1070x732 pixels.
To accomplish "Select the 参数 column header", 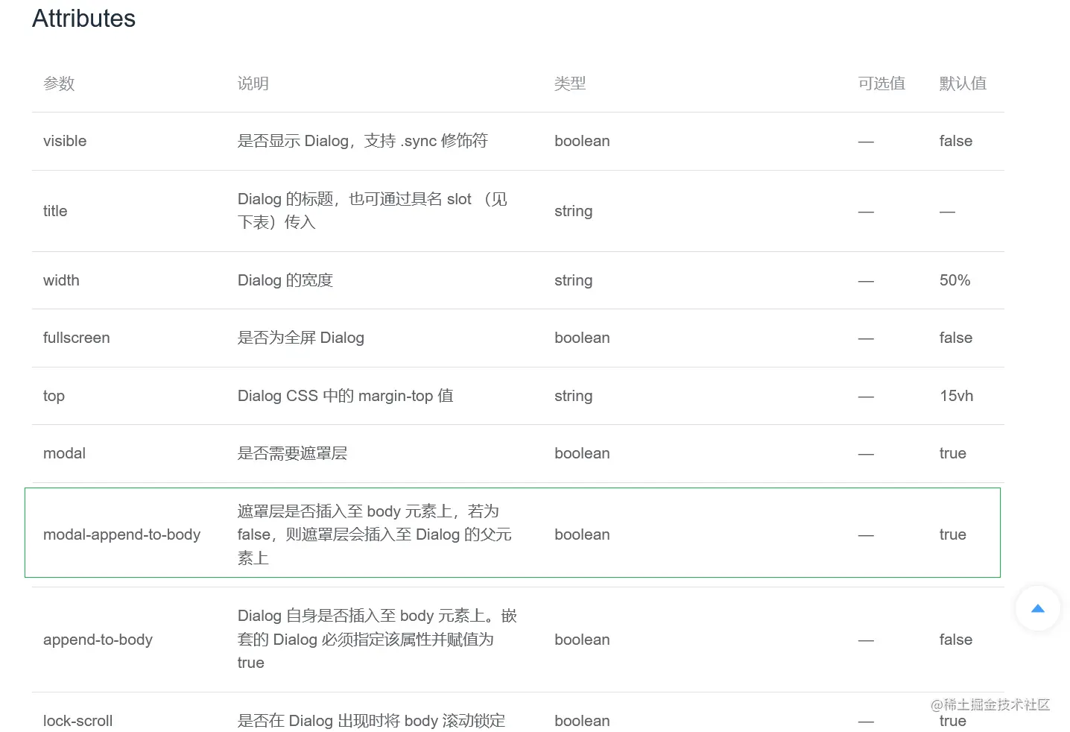I will coord(59,83).
